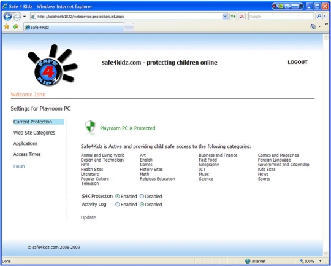Viewport: 331px width, 266px height.
Task: Click the page scrollbar up arrow
Action: [325, 37]
